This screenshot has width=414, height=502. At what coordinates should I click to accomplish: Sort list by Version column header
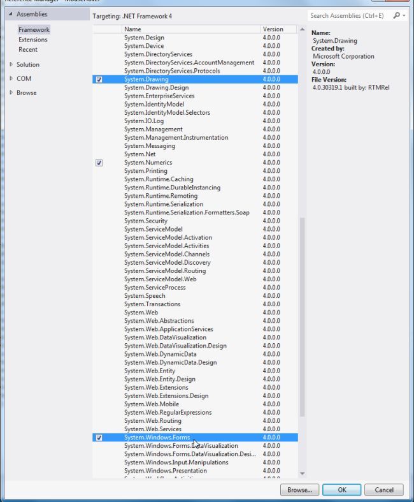point(278,29)
